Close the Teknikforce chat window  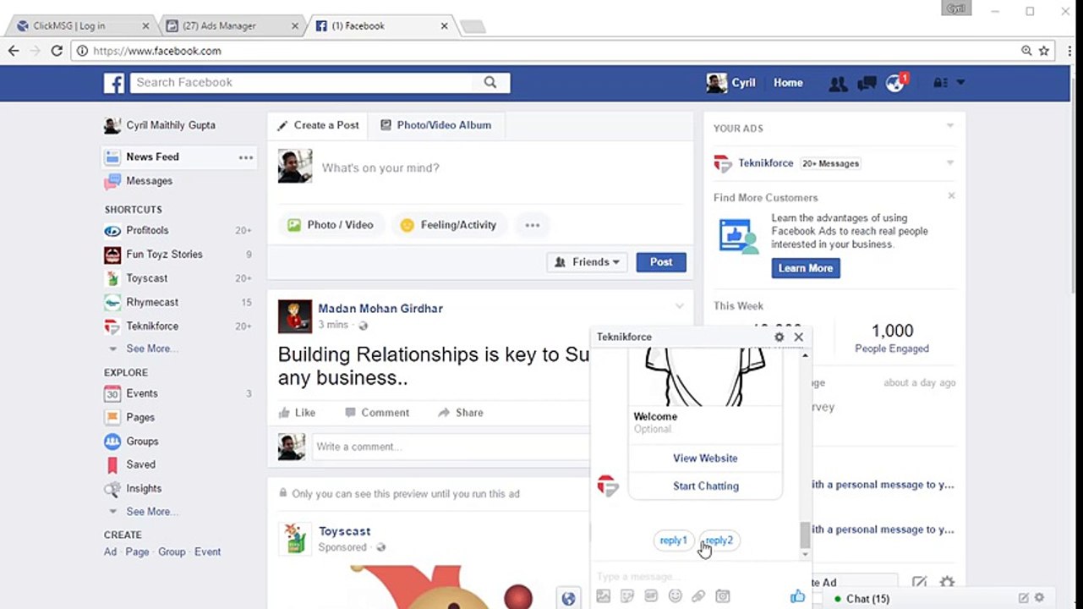[798, 337]
